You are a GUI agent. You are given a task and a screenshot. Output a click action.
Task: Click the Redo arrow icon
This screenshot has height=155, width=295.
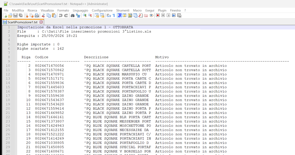[66, 16]
